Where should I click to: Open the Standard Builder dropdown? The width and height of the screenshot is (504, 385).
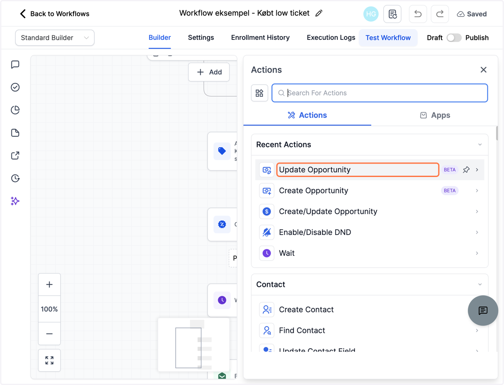pos(55,38)
